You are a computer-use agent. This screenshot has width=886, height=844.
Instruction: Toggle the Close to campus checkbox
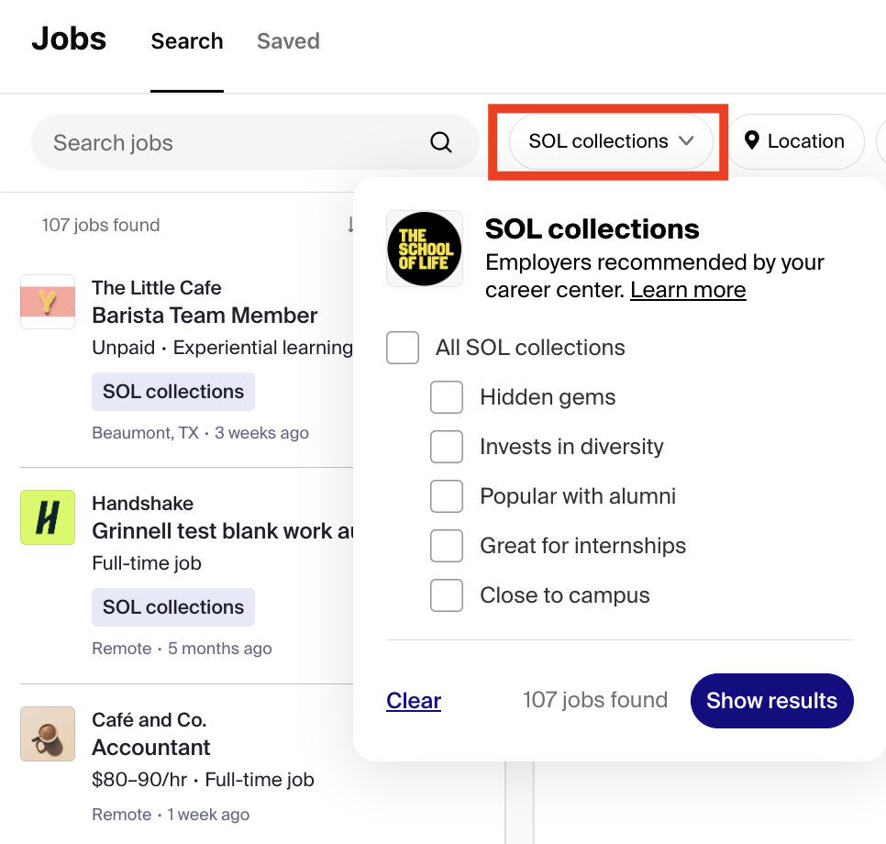tap(447, 595)
